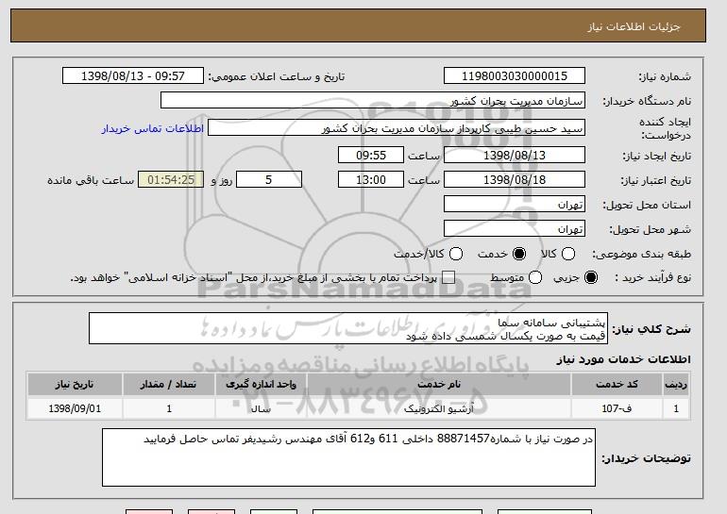Click the شرح کلی نیاز label
727x514 pixels.
pyautogui.click(x=651, y=329)
